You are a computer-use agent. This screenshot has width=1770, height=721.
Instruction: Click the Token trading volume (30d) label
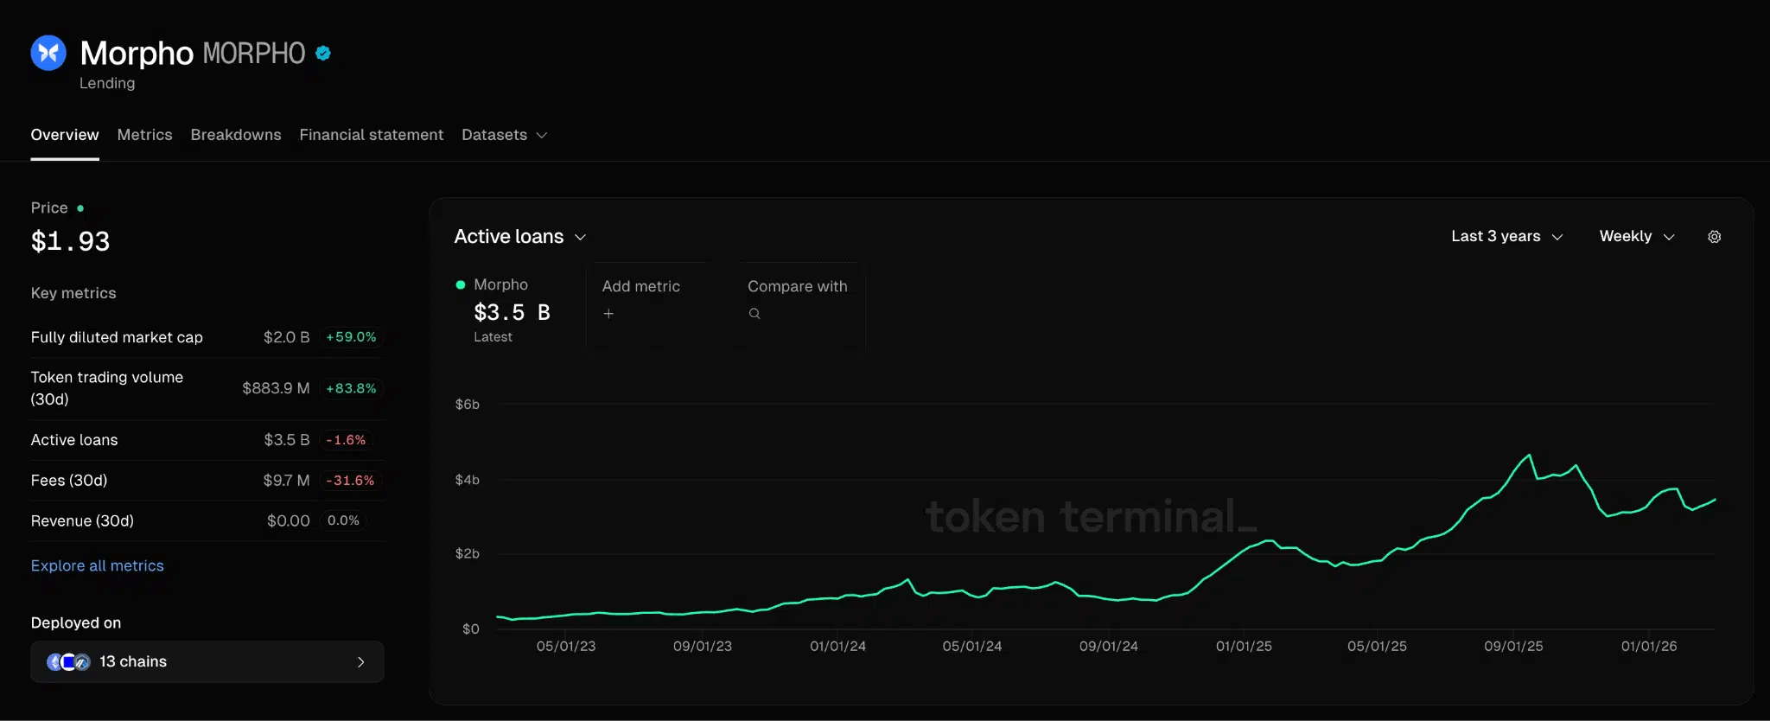pos(107,388)
